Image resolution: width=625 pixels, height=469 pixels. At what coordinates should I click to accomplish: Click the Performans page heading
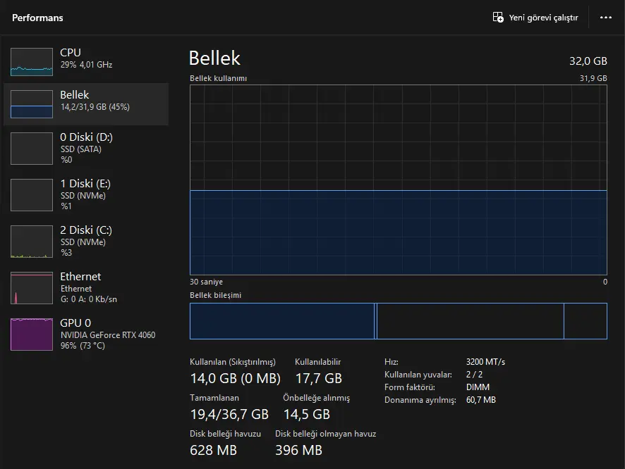[37, 18]
